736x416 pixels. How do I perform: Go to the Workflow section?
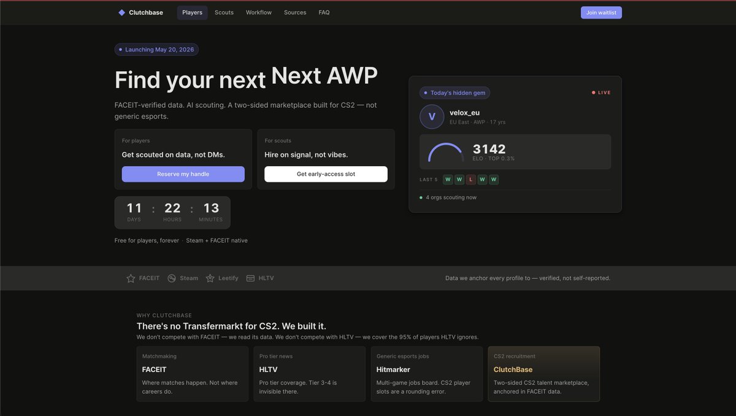coord(259,12)
